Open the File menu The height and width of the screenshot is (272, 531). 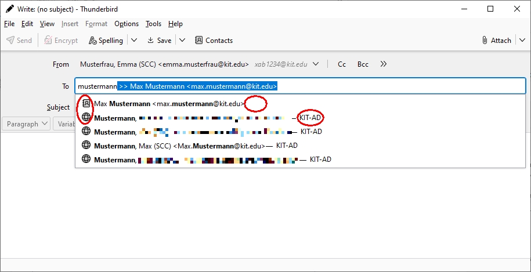(9, 24)
